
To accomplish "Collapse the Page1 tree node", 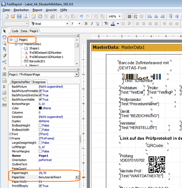I will tap(11, 40).
